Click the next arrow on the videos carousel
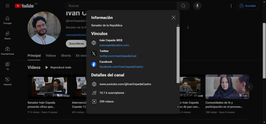The height and width of the screenshot is (124, 266). pyautogui.click(x=249, y=87)
